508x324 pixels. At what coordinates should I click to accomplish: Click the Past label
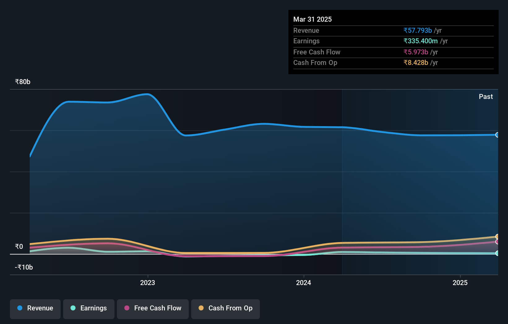coord(486,96)
